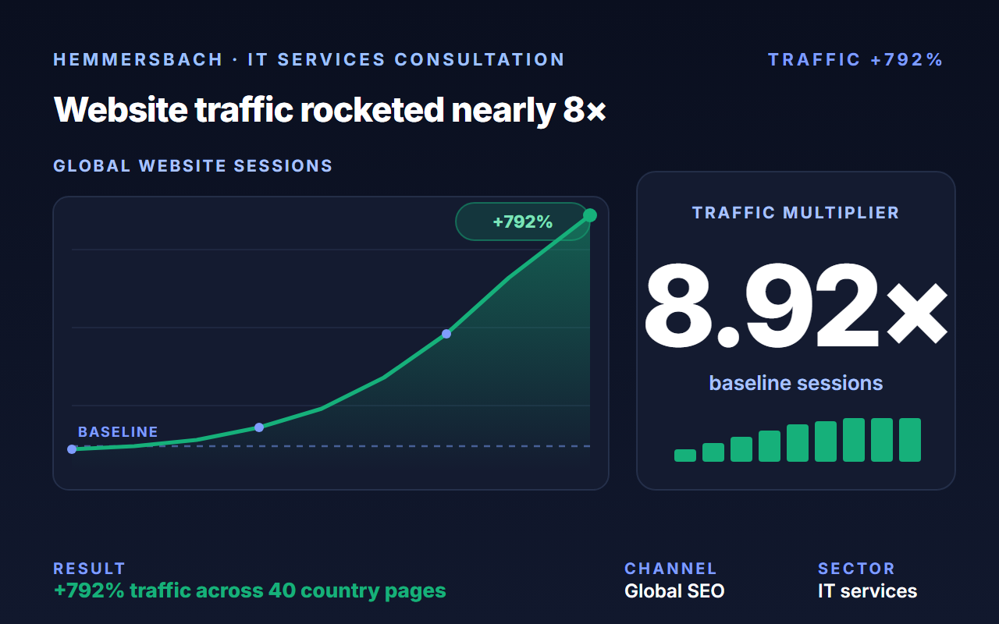This screenshot has width=999, height=624.
Task: Click the Global SEO channel value
Action: click(x=674, y=591)
